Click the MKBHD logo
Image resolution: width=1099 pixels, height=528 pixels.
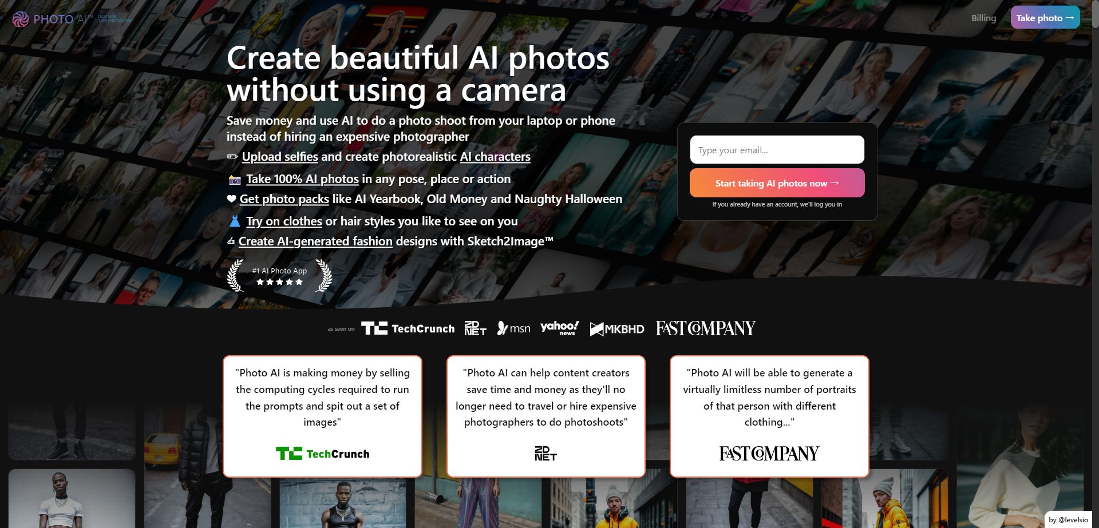pyautogui.click(x=617, y=329)
